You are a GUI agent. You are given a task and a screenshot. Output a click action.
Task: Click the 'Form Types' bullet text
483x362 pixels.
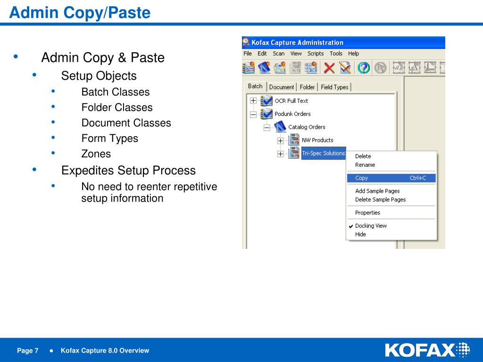click(109, 138)
